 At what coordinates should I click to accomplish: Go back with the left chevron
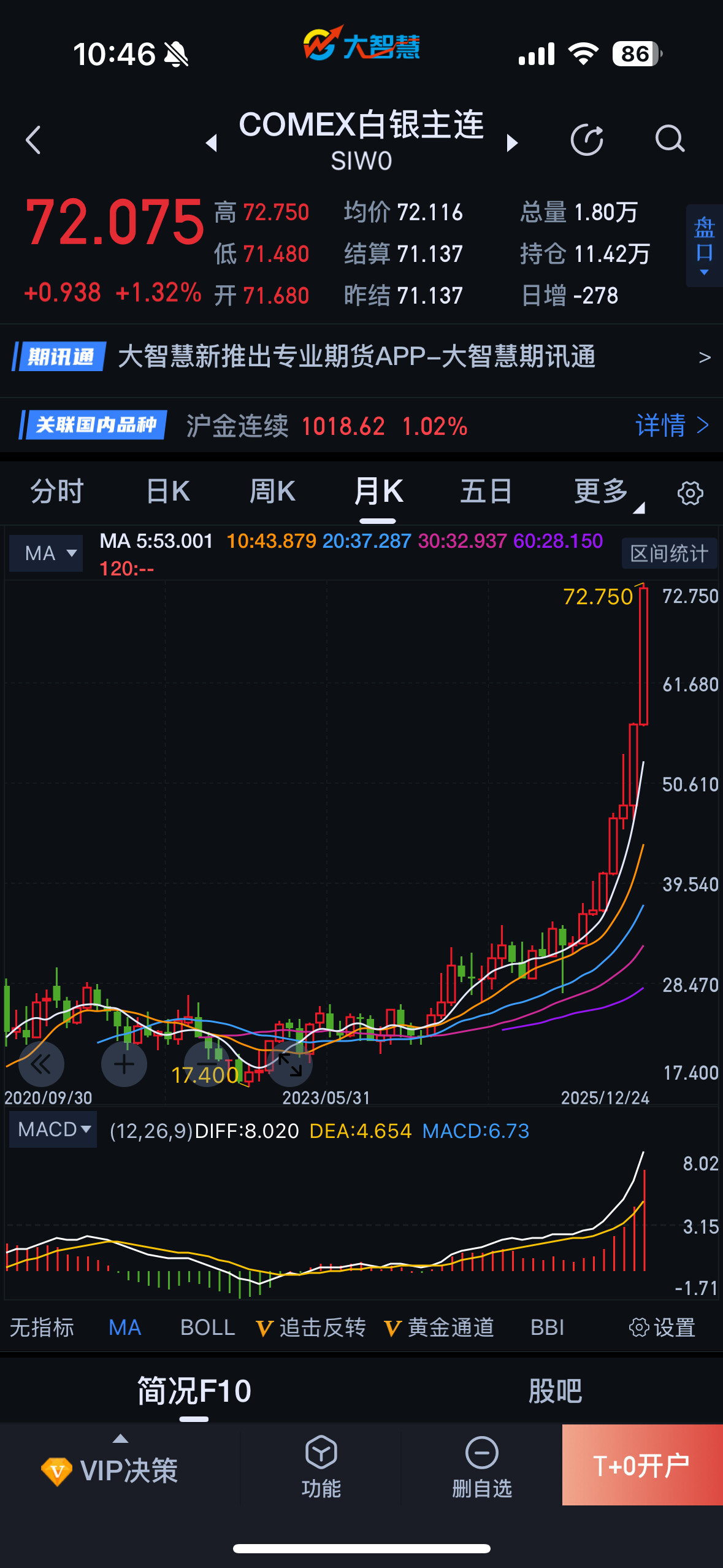[x=34, y=140]
